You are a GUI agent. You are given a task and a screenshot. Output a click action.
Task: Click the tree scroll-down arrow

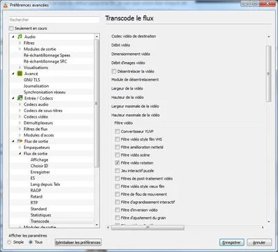tap(97, 225)
